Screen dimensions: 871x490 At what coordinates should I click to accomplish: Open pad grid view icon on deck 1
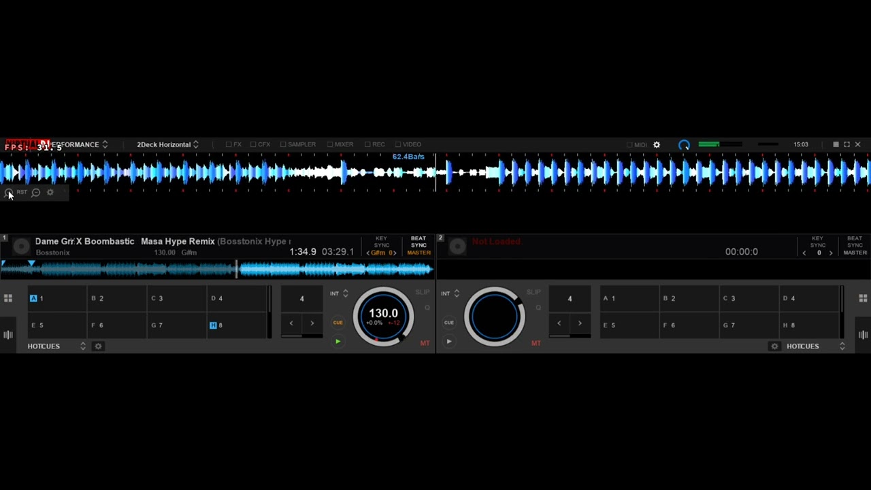(8, 298)
